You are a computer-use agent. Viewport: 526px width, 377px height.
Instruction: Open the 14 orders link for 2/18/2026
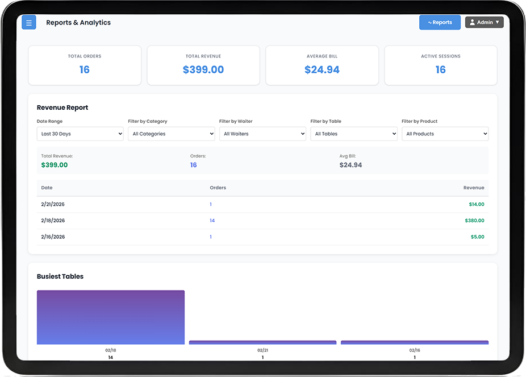212,220
